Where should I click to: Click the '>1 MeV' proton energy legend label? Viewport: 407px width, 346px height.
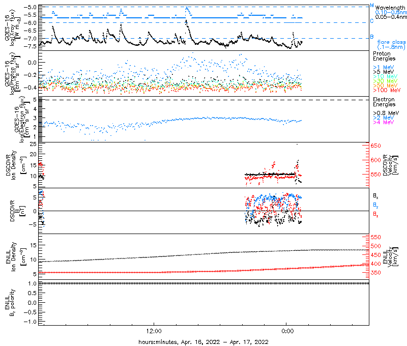383,67
